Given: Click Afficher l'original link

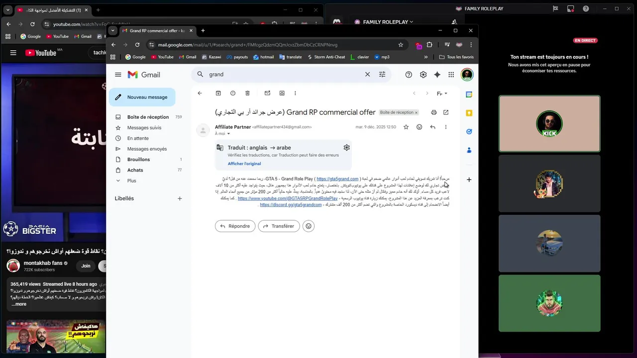Looking at the screenshot, I should point(244,164).
